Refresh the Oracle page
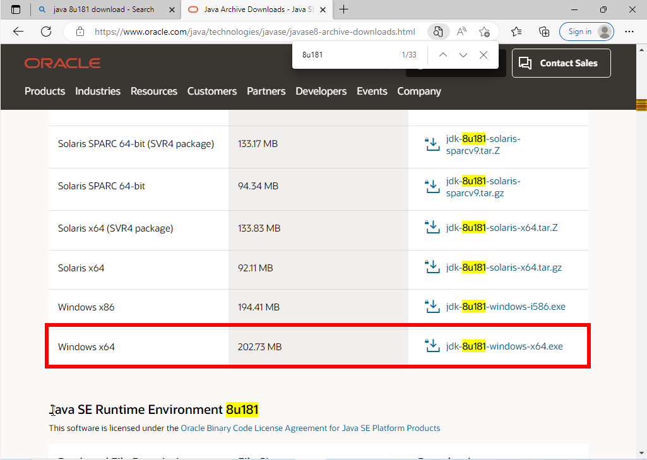The height and width of the screenshot is (460, 647). coord(46,32)
